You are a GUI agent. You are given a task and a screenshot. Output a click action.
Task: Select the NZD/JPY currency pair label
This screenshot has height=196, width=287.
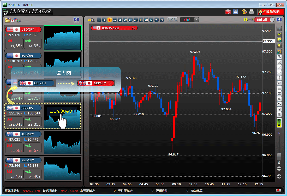coord(23,160)
